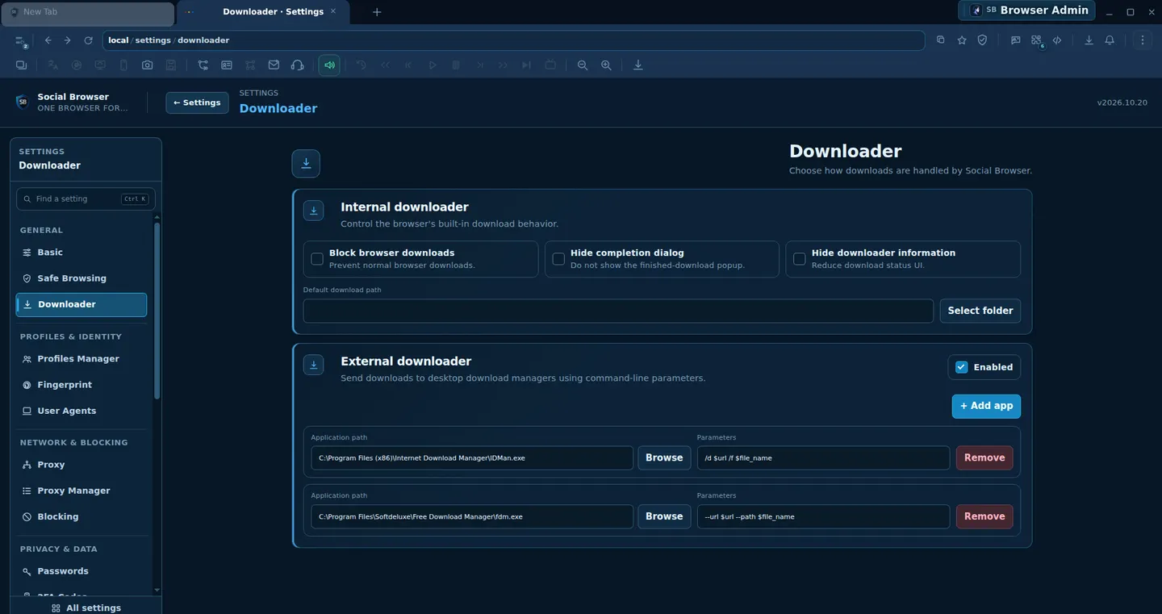Viewport: 1162px width, 614px height.
Task: Click the mail envelope toolbar icon
Action: (x=274, y=65)
